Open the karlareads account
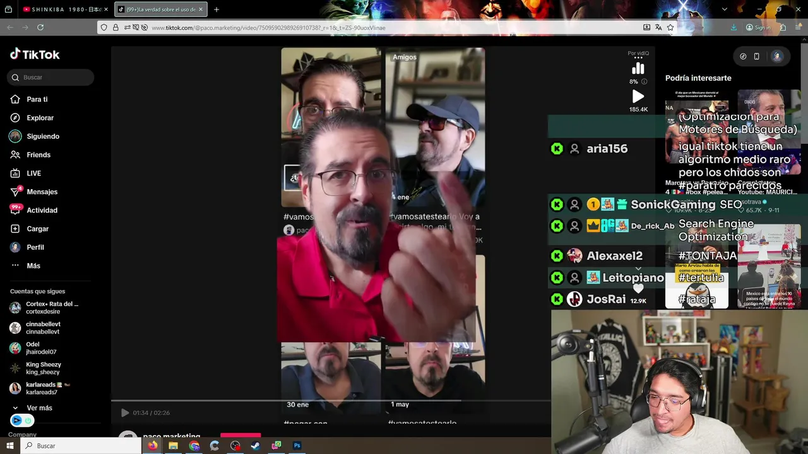Image resolution: width=808 pixels, height=454 pixels. tap(40, 388)
